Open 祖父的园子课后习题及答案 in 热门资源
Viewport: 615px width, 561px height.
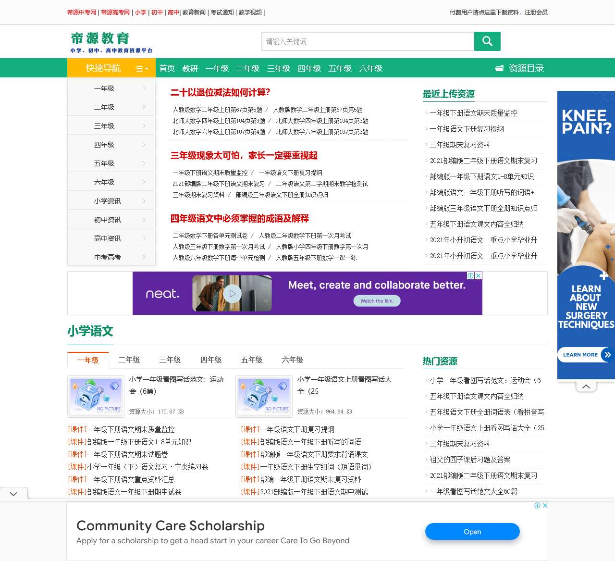coord(470,460)
